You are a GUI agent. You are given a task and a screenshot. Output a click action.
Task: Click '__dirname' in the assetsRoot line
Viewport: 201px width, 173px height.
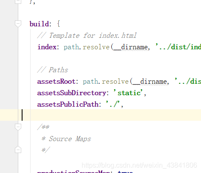[x=150, y=82]
